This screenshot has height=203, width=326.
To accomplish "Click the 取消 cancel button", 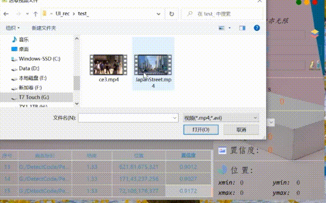I will tap(241, 130).
